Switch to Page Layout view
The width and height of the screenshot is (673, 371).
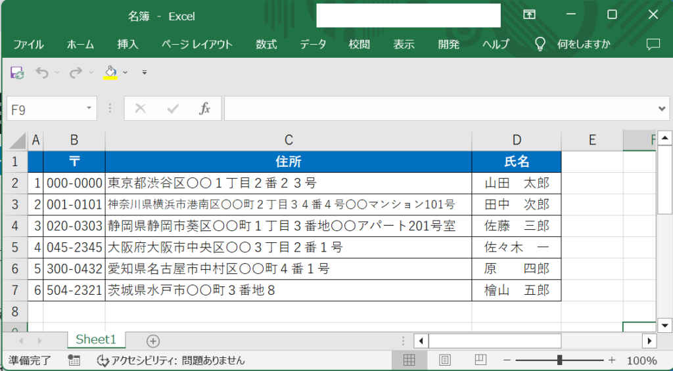pos(445,360)
